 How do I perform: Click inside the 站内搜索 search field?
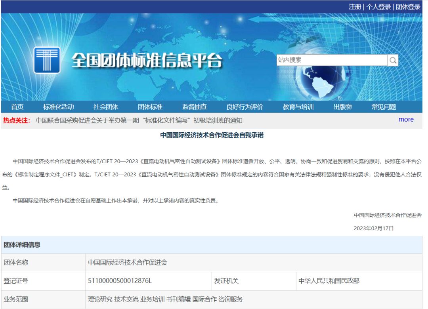coord(332,60)
